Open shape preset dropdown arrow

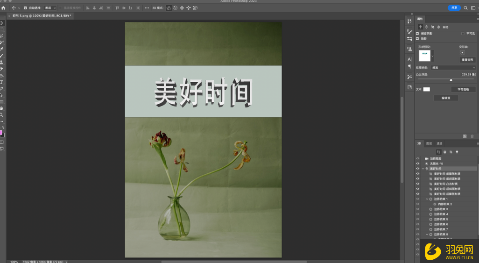pyautogui.click(x=432, y=56)
